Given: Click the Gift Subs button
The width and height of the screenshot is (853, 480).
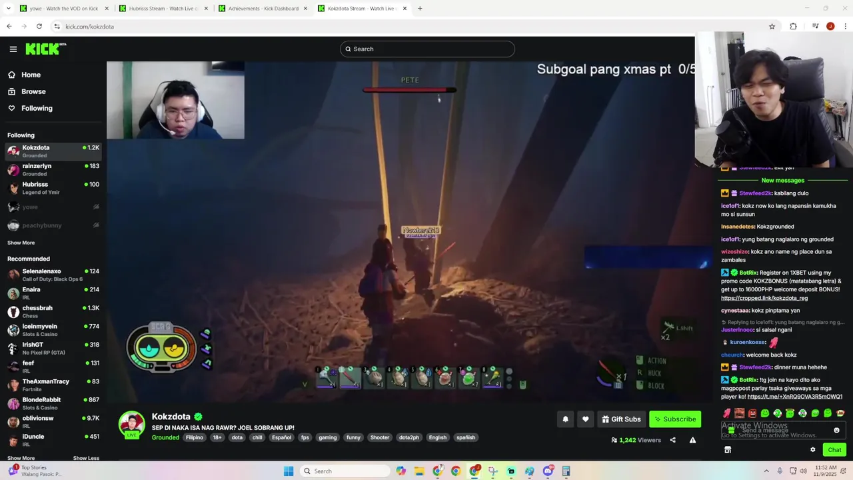Looking at the screenshot, I should tap(621, 419).
